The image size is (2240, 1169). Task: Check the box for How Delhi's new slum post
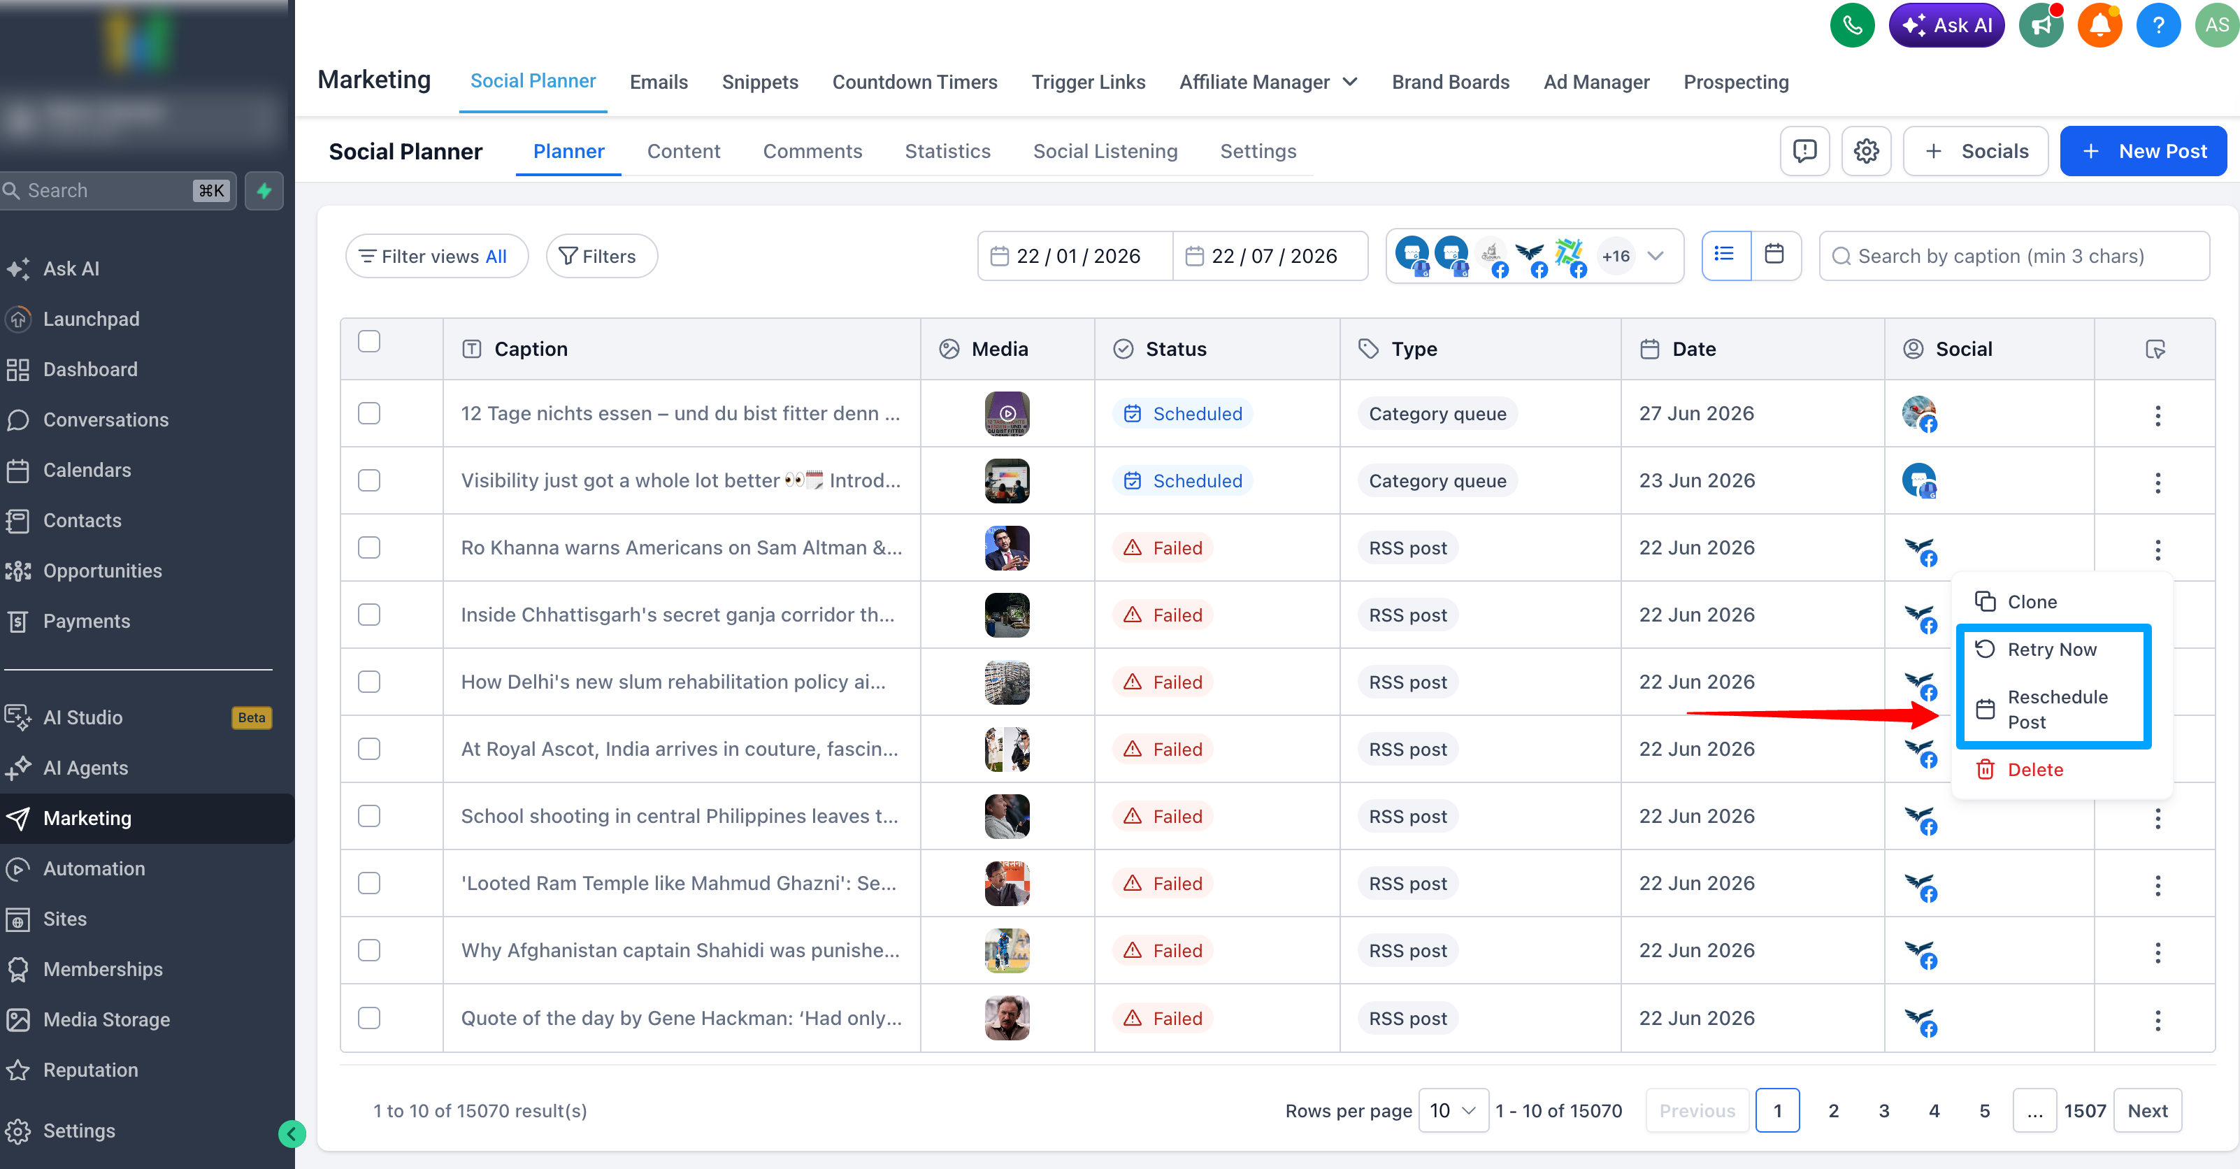click(x=368, y=681)
